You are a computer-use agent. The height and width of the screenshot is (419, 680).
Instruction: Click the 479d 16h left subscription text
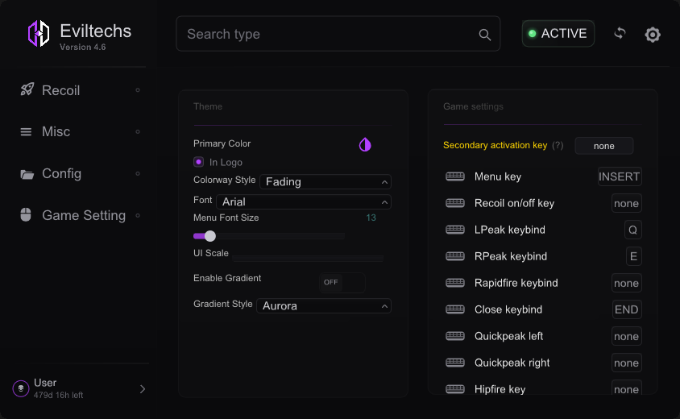(59, 395)
